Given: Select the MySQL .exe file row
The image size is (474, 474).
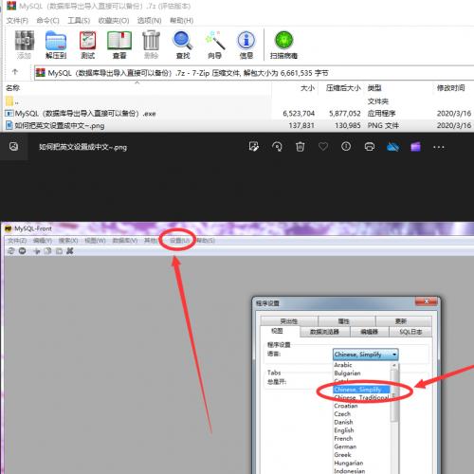Looking at the screenshot, I should 237,113.
